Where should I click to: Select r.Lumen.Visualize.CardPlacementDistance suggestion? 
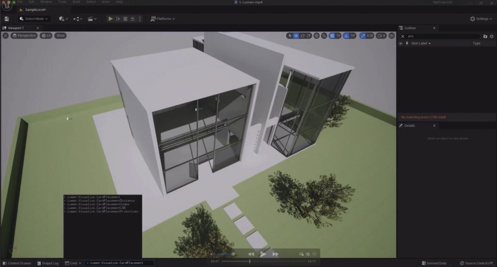pos(99,201)
